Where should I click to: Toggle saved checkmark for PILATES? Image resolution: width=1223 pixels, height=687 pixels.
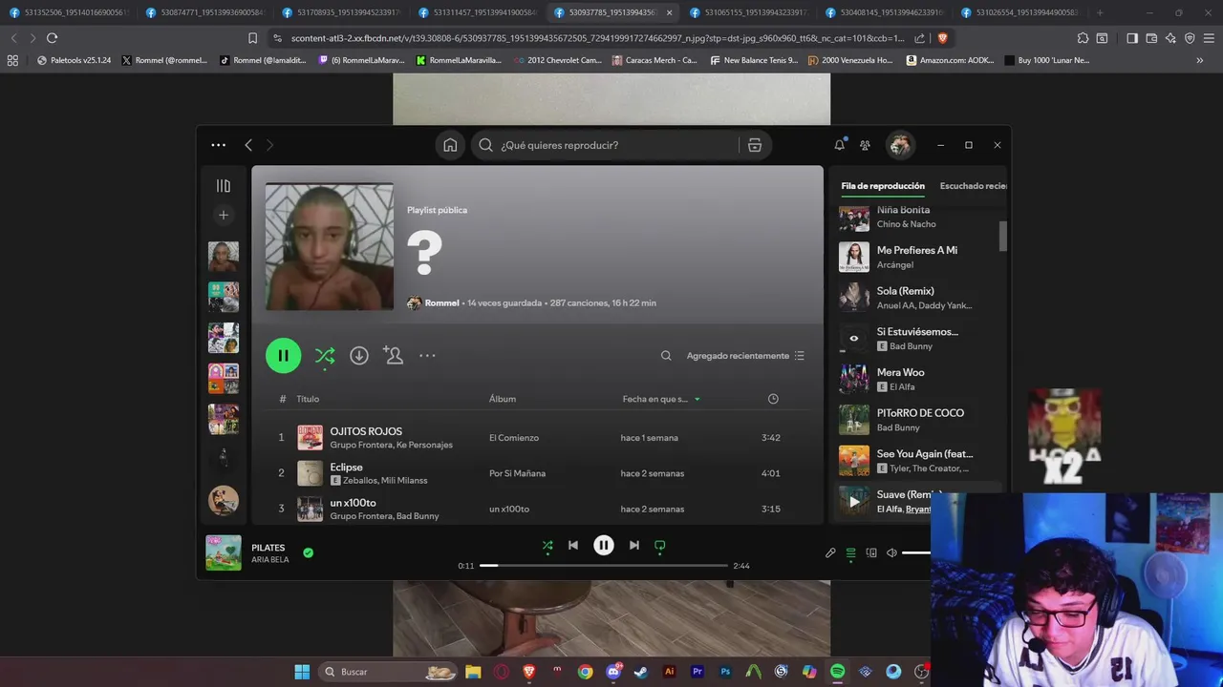coord(308,552)
